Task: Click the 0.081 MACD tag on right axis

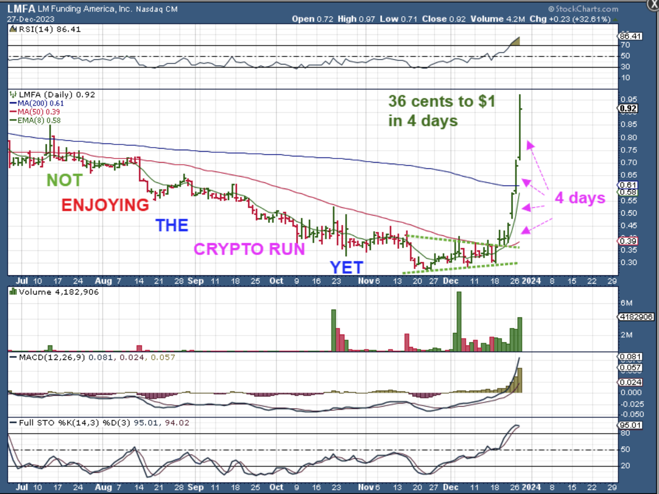Action: point(629,357)
